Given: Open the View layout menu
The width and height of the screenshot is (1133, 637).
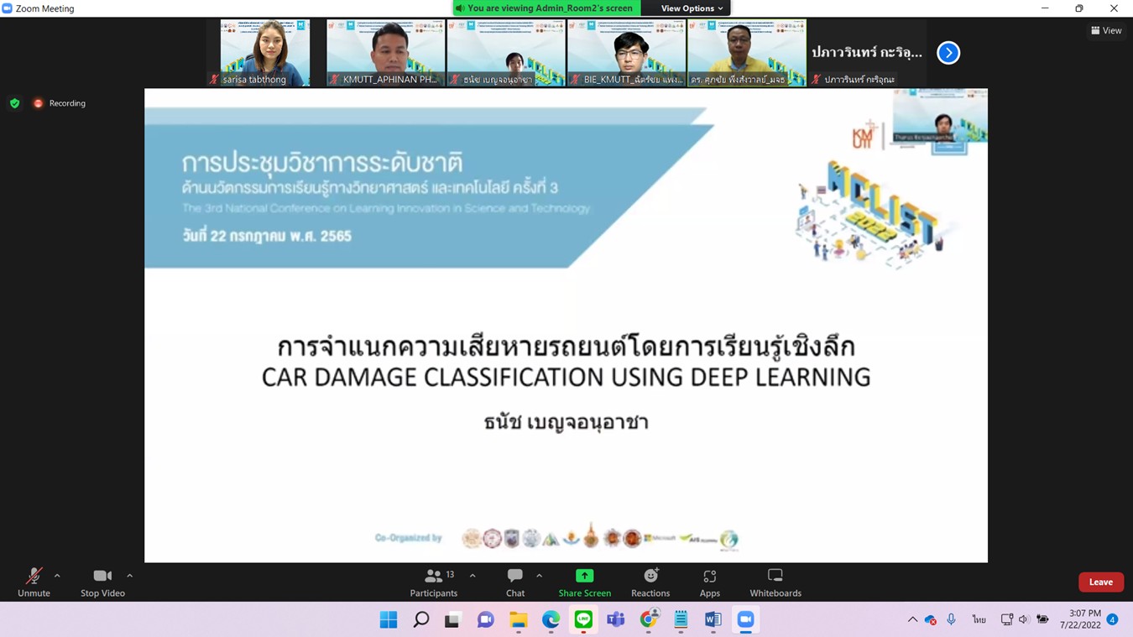Looking at the screenshot, I should tap(1106, 30).
